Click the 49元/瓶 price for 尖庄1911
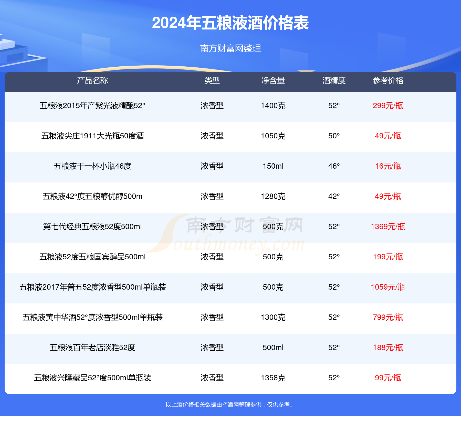The image size is (461, 428). pyautogui.click(x=388, y=136)
